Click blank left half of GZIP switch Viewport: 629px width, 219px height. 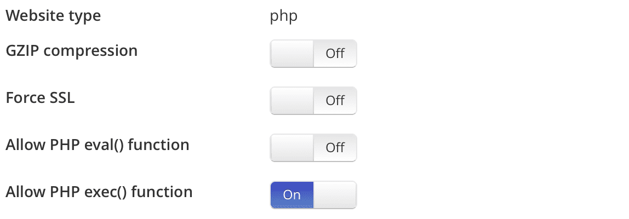pyautogui.click(x=291, y=53)
